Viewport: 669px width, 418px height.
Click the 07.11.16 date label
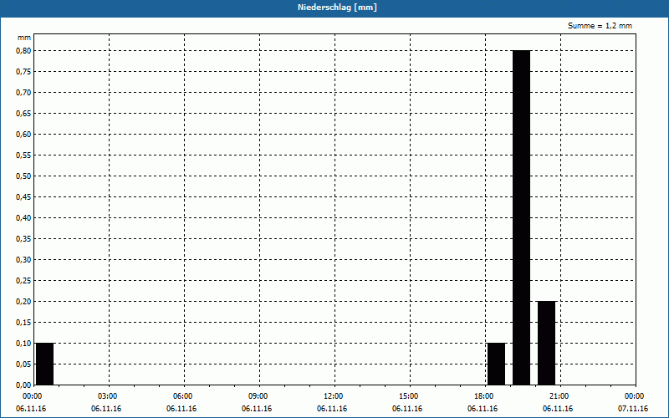point(633,409)
